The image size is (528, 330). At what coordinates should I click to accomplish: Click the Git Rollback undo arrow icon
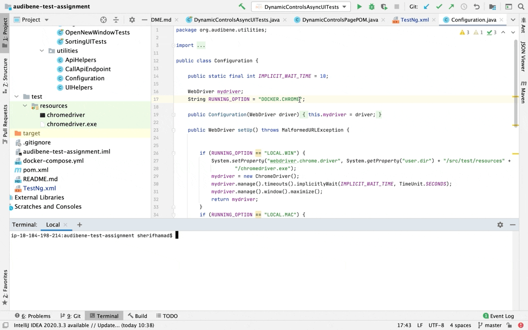(x=476, y=7)
